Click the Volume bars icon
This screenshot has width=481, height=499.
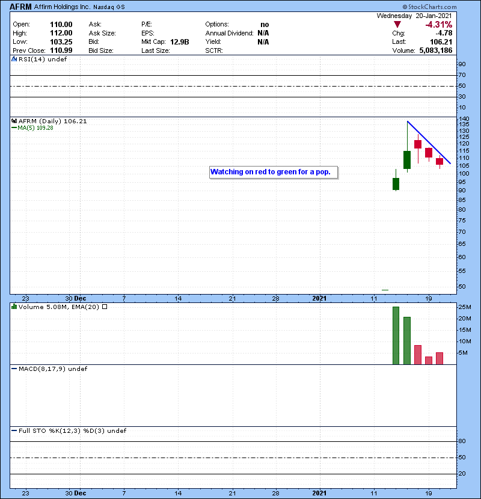(14, 307)
